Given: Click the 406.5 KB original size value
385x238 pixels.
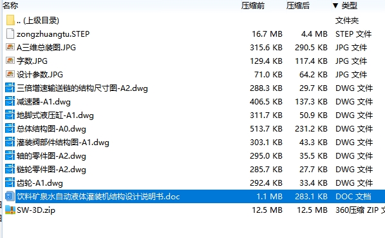Looking at the screenshot, I should pos(266,101).
